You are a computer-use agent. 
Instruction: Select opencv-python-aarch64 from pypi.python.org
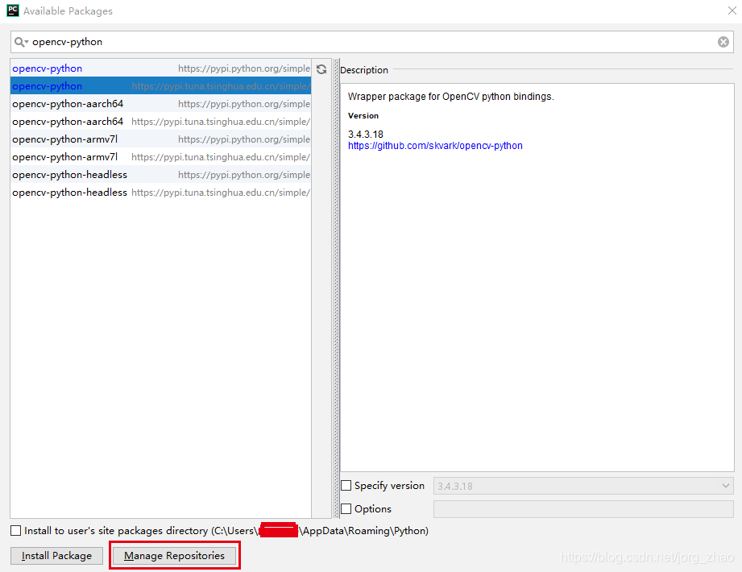coord(161,104)
